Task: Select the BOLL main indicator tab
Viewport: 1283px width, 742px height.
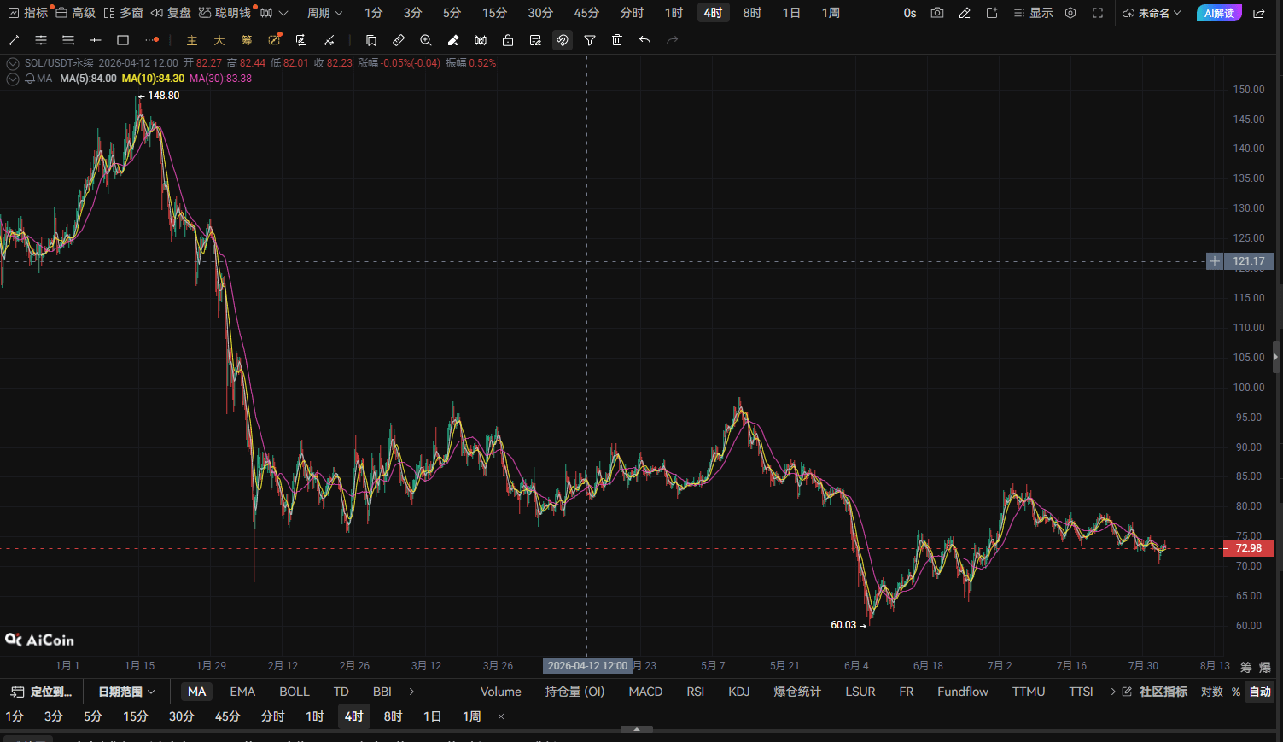Action: click(295, 692)
